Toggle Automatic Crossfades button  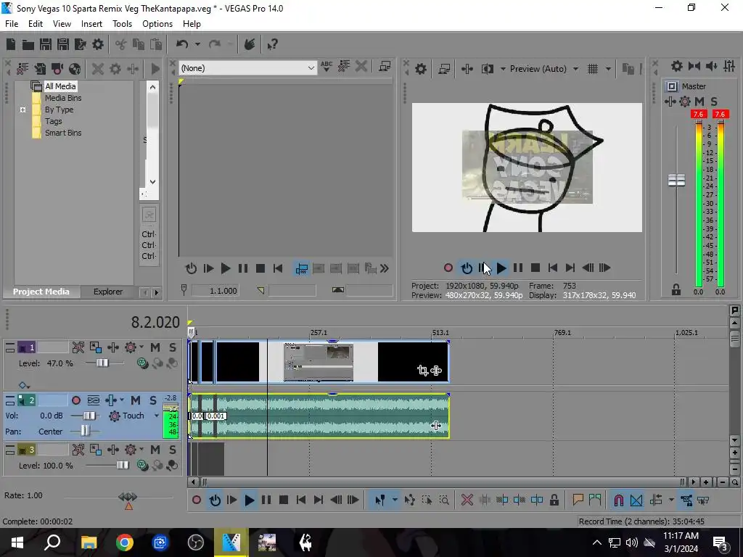point(636,500)
